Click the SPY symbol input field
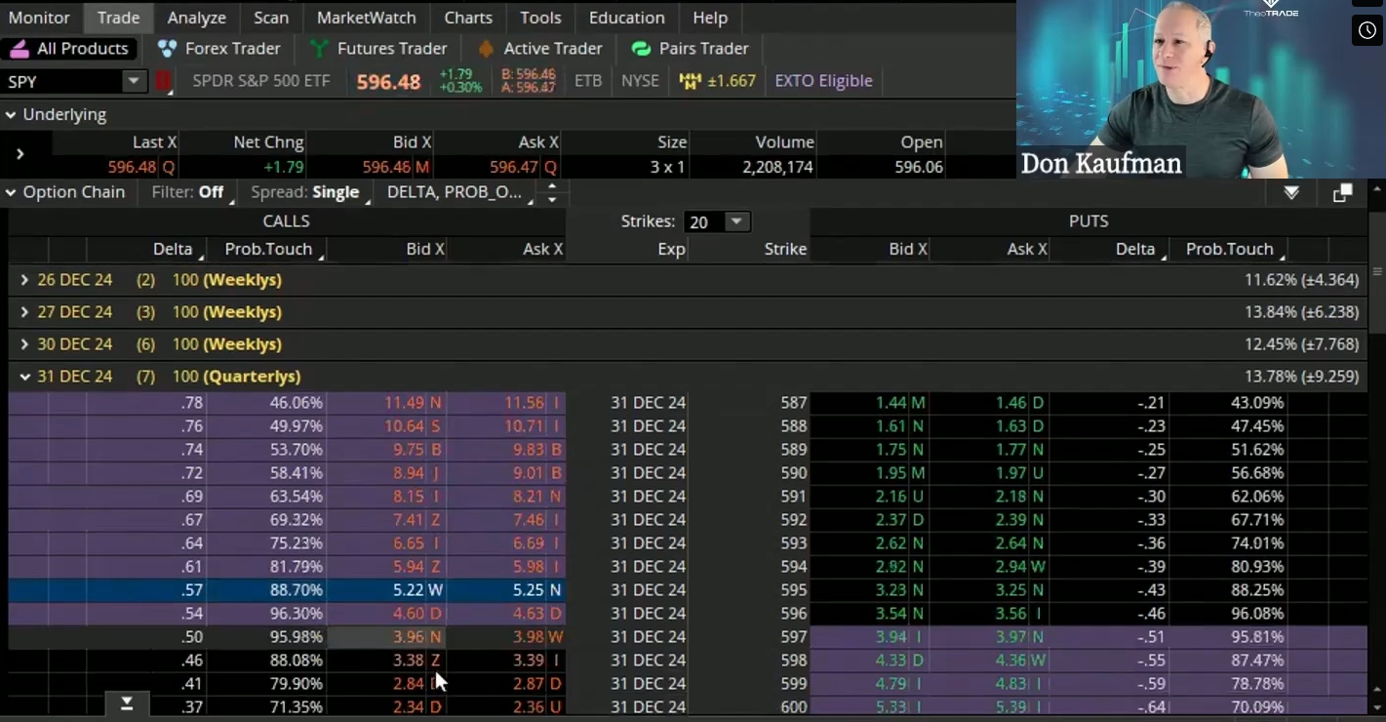Screen dimensions: 1386x722 click(62, 81)
